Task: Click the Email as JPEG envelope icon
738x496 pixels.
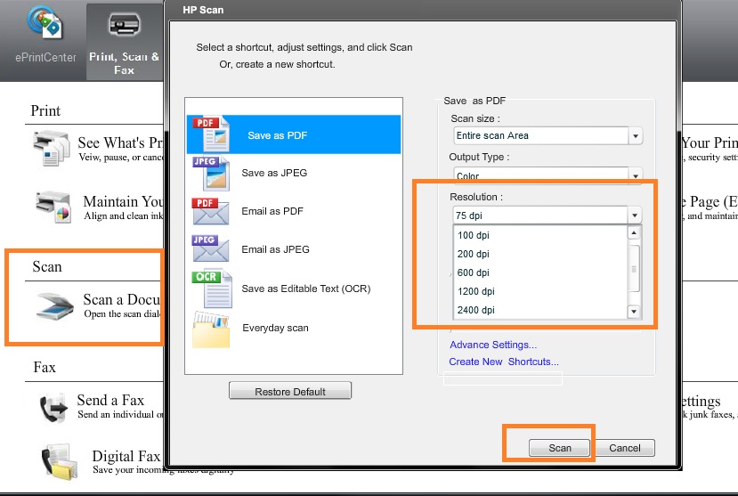Action: (210, 248)
